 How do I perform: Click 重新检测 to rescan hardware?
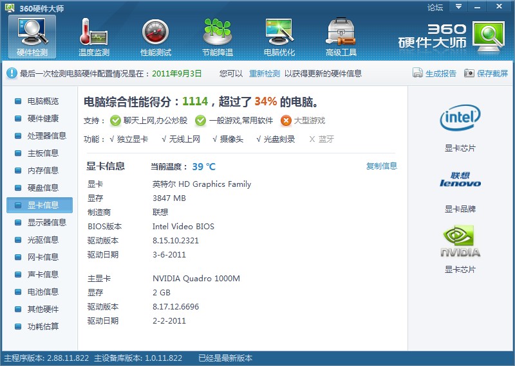tap(265, 73)
